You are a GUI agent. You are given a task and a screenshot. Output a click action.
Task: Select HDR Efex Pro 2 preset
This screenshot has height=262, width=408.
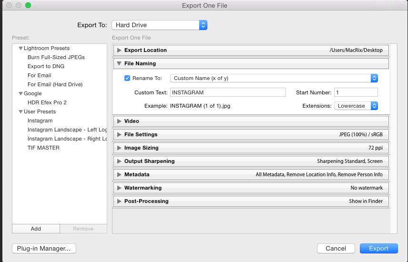(x=47, y=102)
